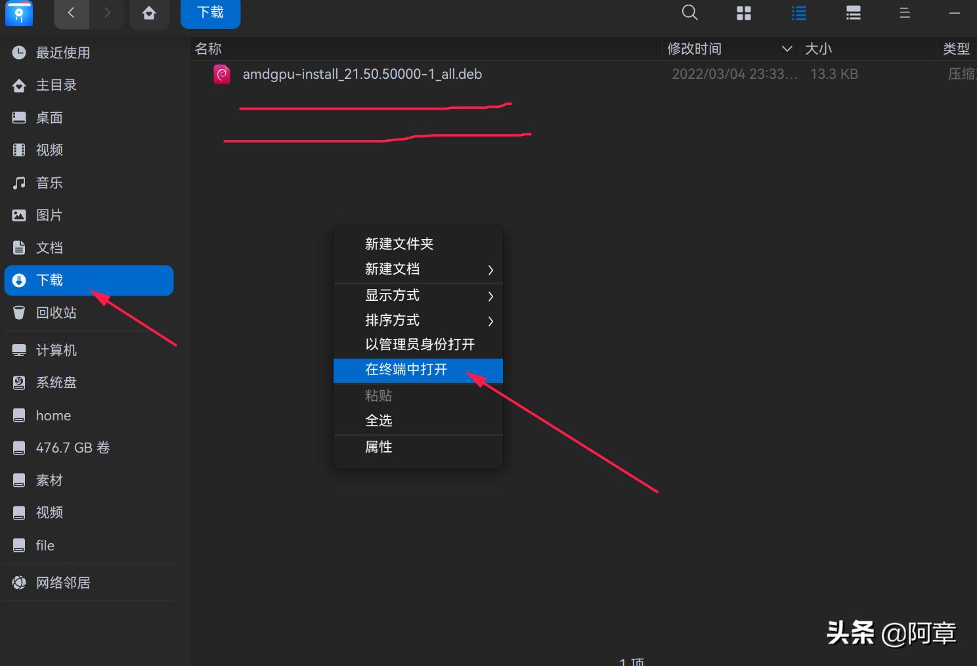The width and height of the screenshot is (977, 666).
Task: Open the 新建文档 submenu
Action: pyautogui.click(x=392, y=269)
